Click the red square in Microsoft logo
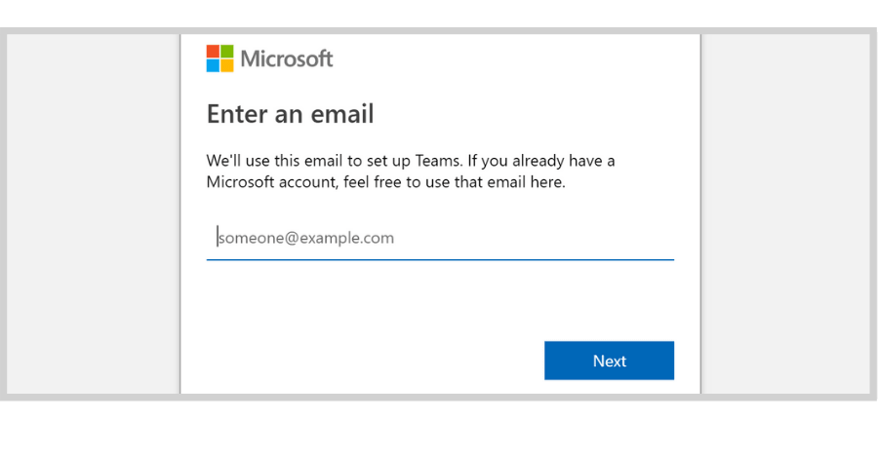 coord(213,52)
